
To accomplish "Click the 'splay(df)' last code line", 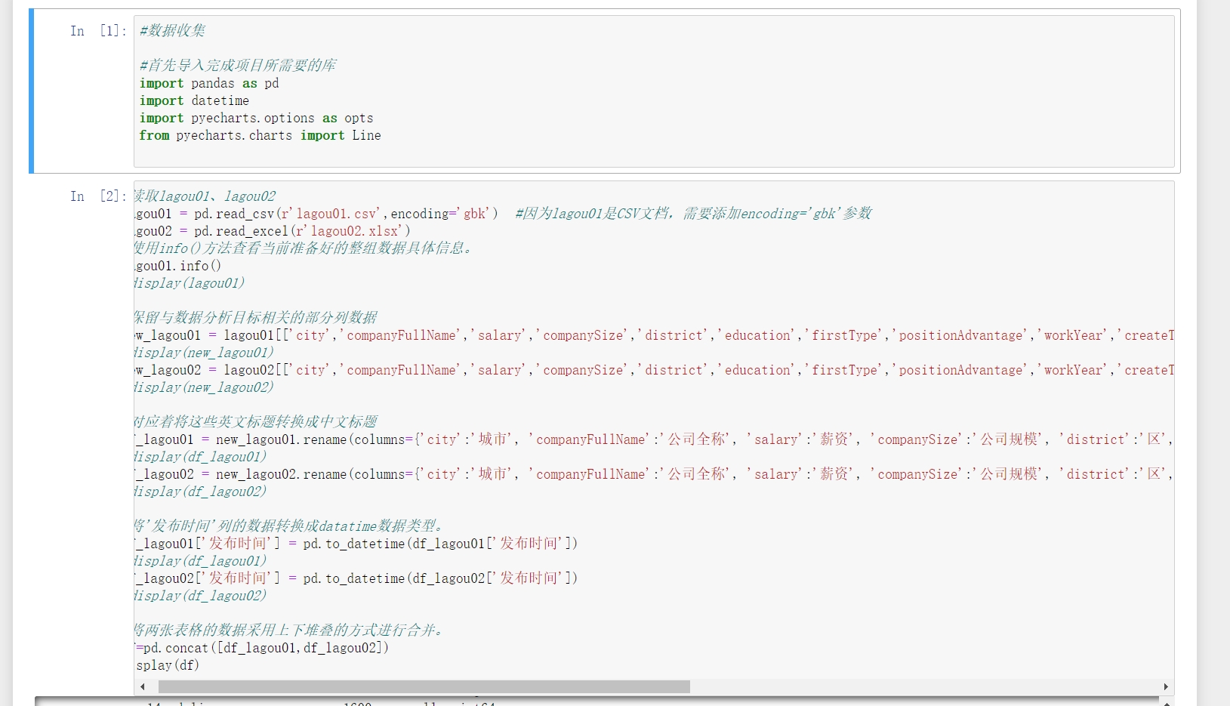I will 167,665.
